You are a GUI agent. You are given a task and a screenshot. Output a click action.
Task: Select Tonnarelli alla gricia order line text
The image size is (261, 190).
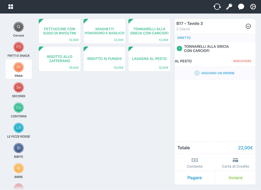206,49
